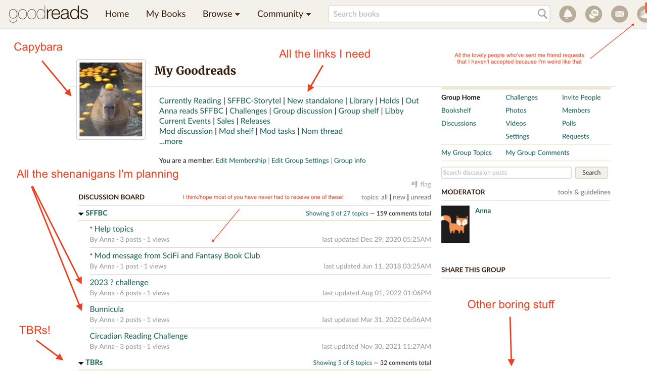Open moderator Anna's fox avatar
The height and width of the screenshot is (373, 647).
[455, 224]
